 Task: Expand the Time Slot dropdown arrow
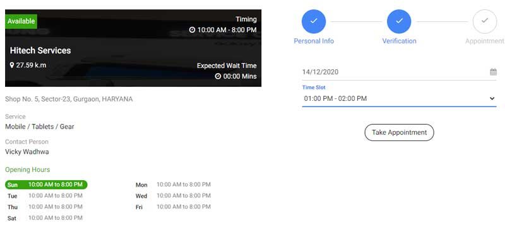click(492, 98)
